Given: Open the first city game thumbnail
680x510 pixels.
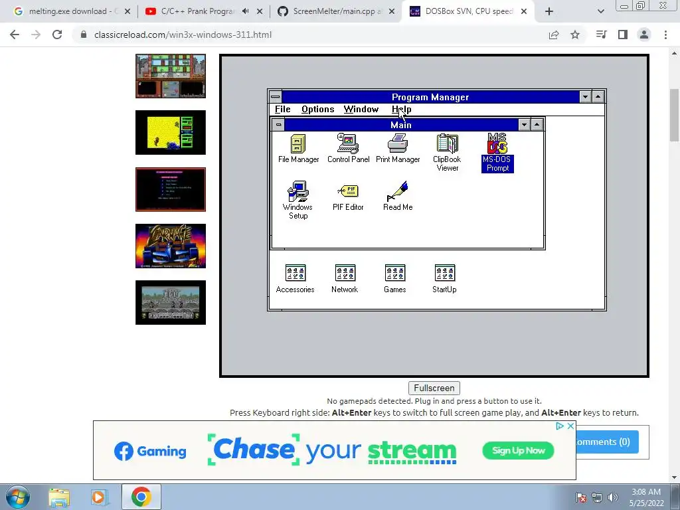Looking at the screenshot, I should pyautogui.click(x=171, y=76).
